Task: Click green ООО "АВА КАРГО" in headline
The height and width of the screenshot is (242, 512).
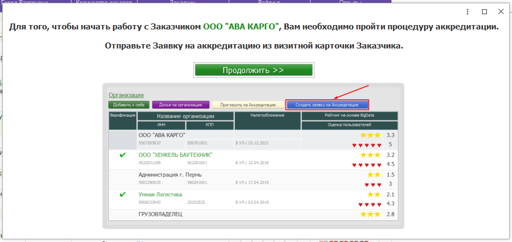Action: (242, 27)
